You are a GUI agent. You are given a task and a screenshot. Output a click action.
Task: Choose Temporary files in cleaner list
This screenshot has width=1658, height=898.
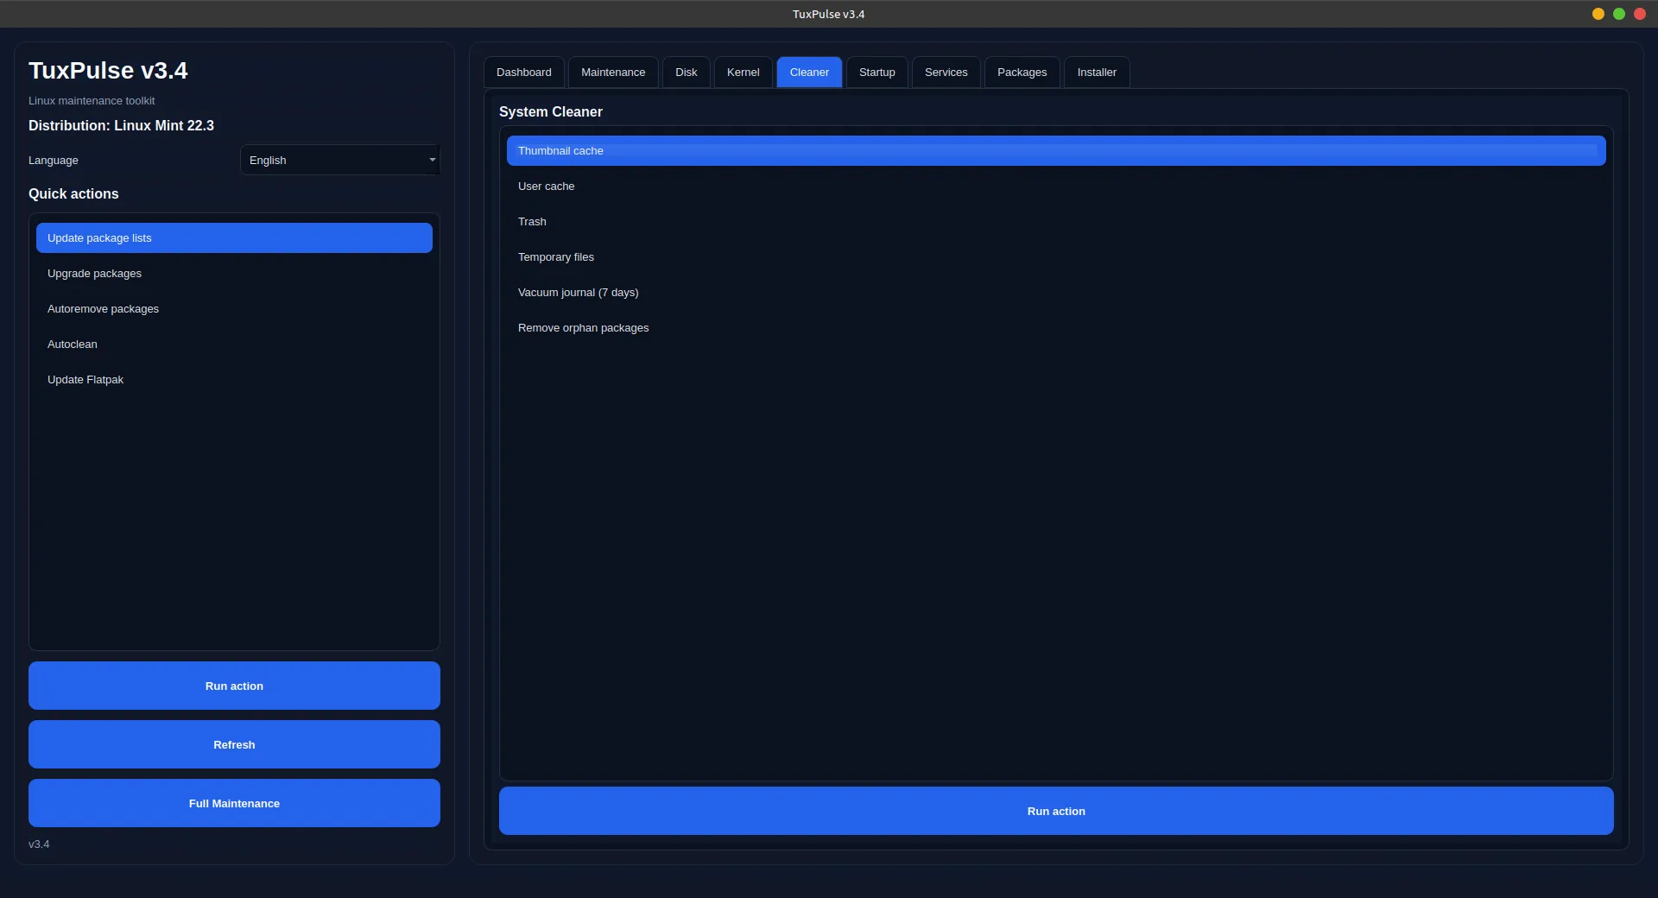click(555, 257)
